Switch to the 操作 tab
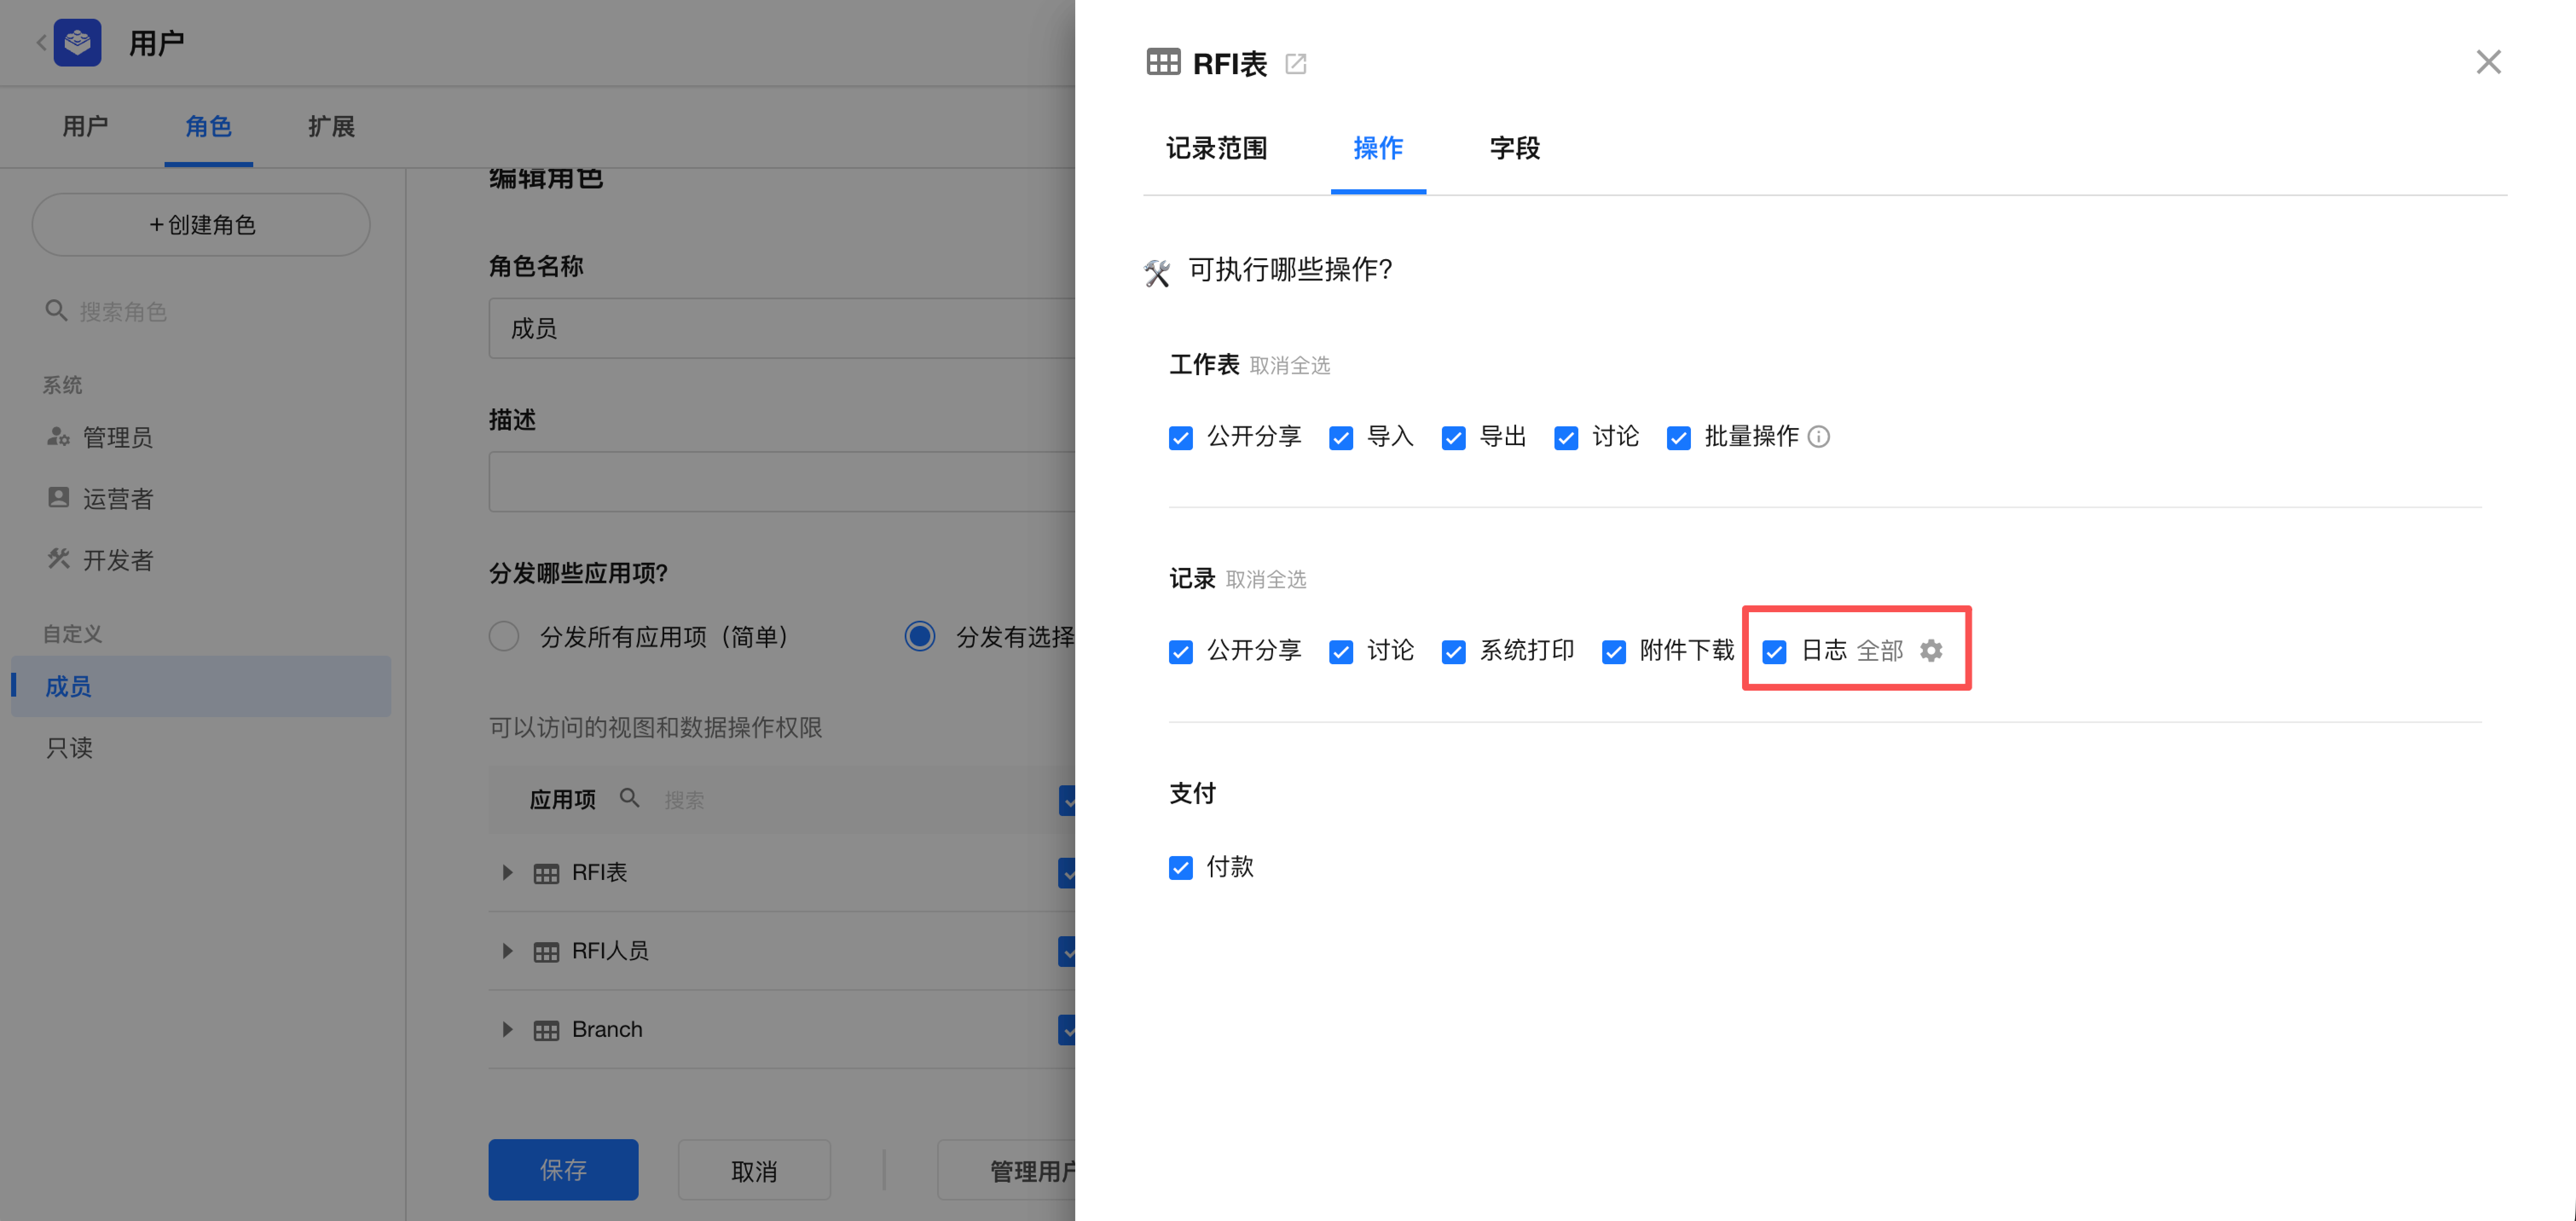 1378,148
